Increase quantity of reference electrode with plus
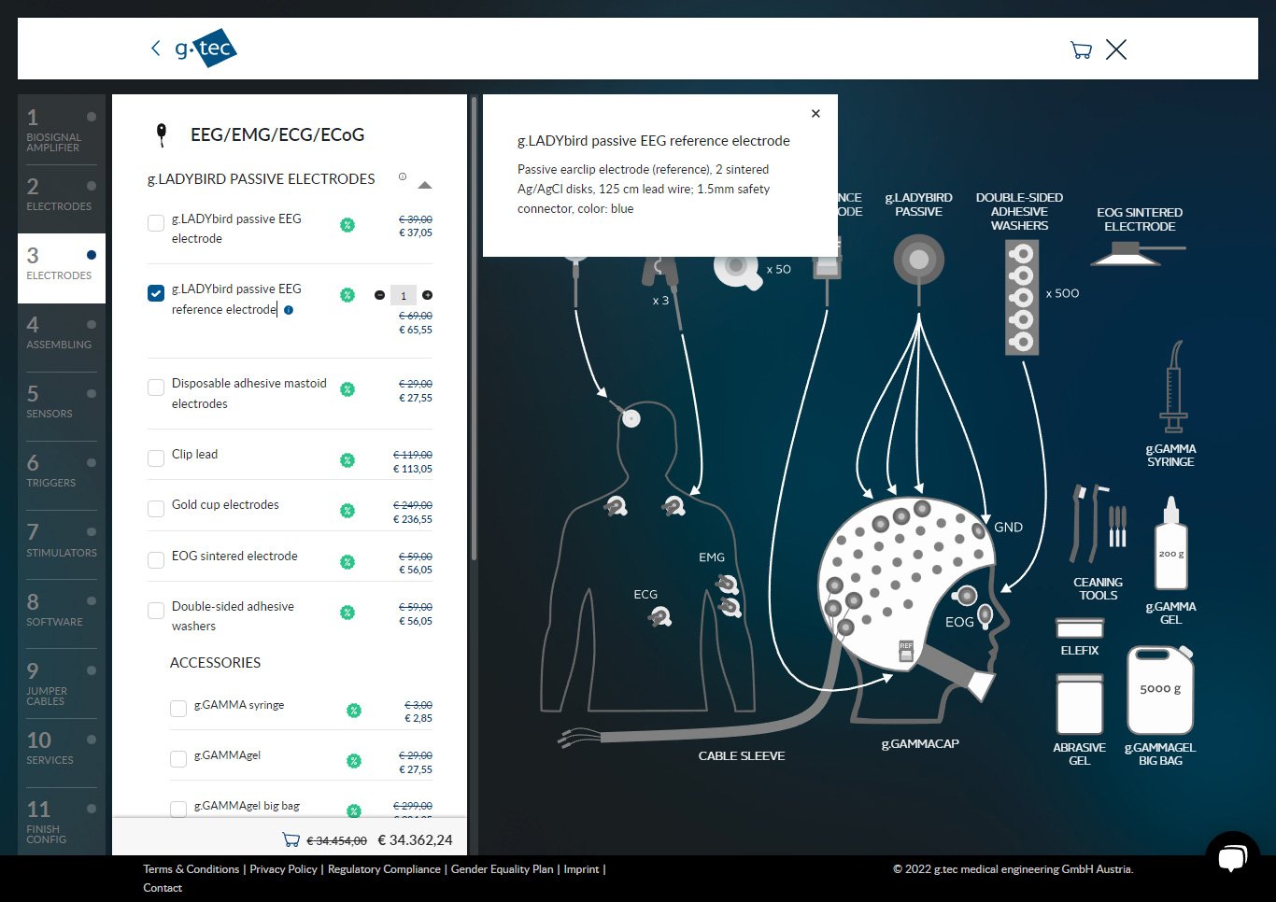Image resolution: width=1276 pixels, height=902 pixels. point(427,295)
